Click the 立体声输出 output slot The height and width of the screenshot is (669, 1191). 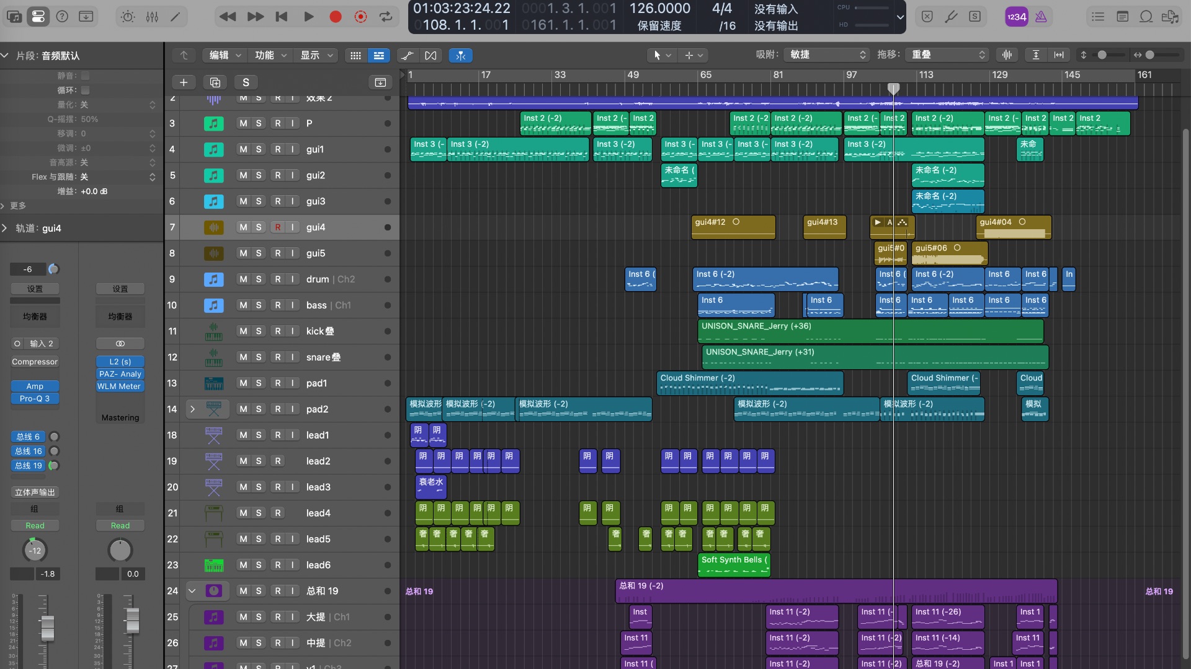pyautogui.click(x=35, y=492)
